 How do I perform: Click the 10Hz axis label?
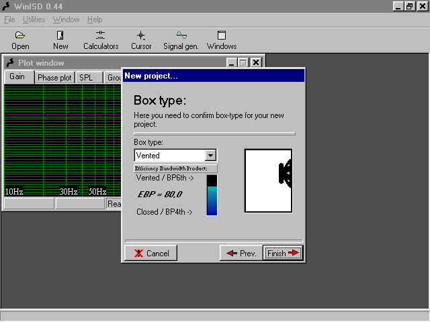pyautogui.click(x=14, y=191)
